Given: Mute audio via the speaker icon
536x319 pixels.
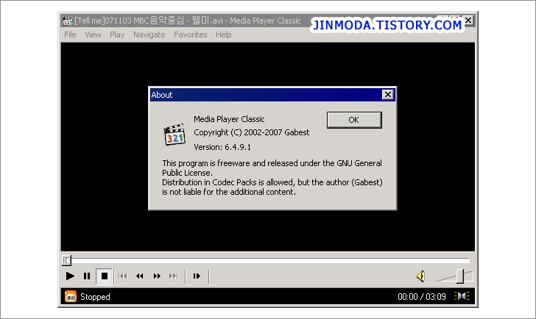Looking at the screenshot, I should point(421,276).
